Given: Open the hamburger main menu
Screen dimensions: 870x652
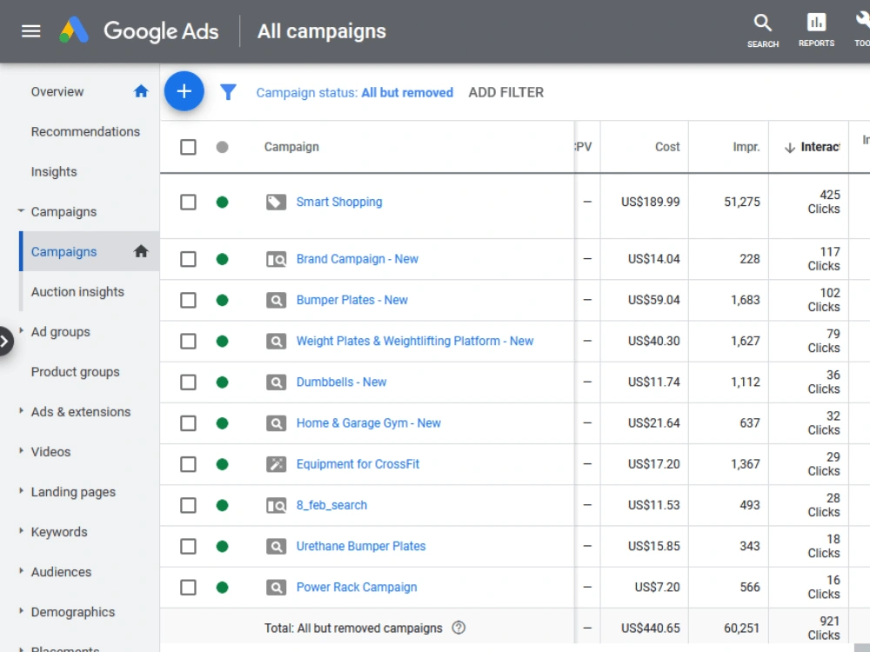Looking at the screenshot, I should [x=31, y=31].
